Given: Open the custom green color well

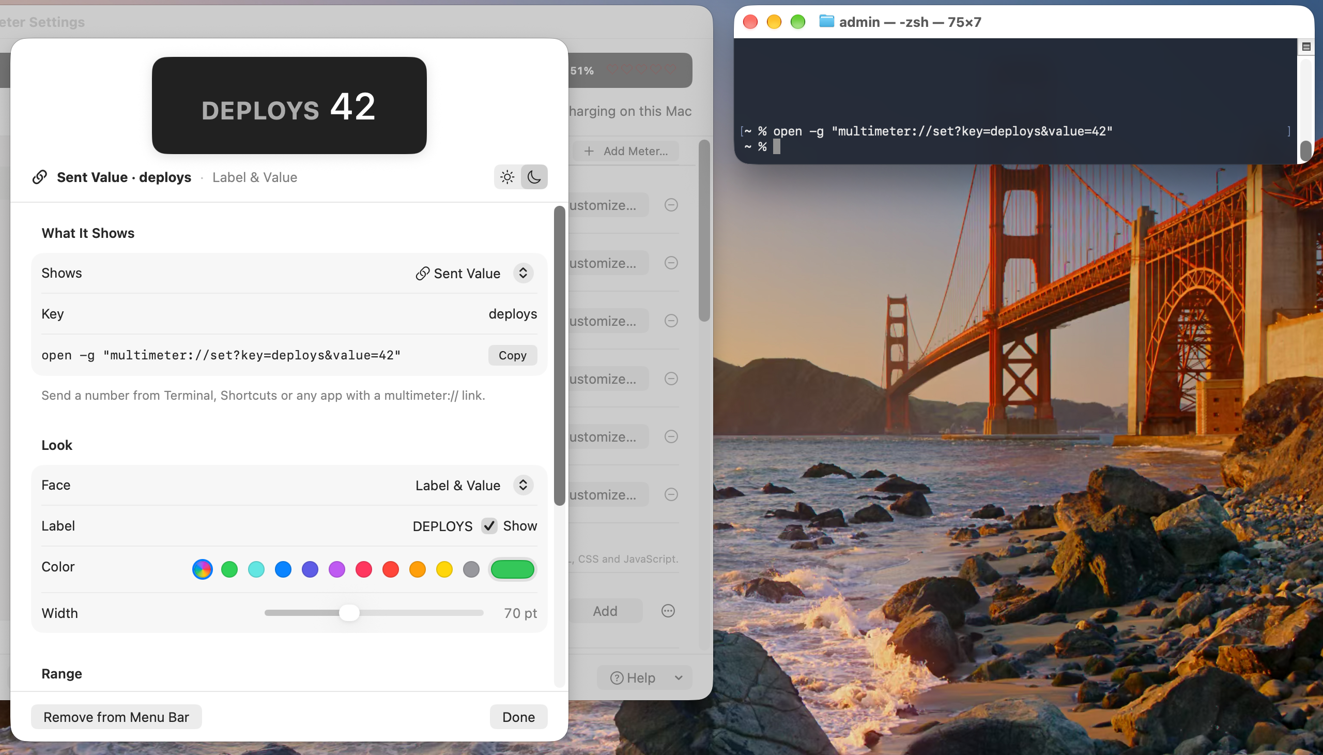Looking at the screenshot, I should (513, 569).
